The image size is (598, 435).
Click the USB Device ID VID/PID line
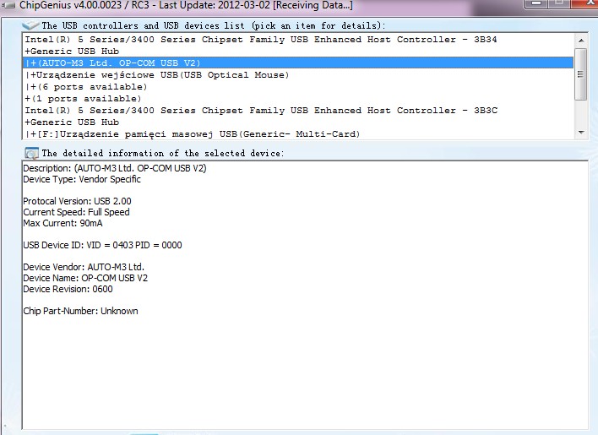point(102,245)
